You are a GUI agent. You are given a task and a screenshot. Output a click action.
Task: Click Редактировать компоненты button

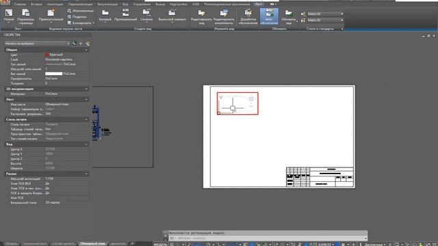[224, 16]
